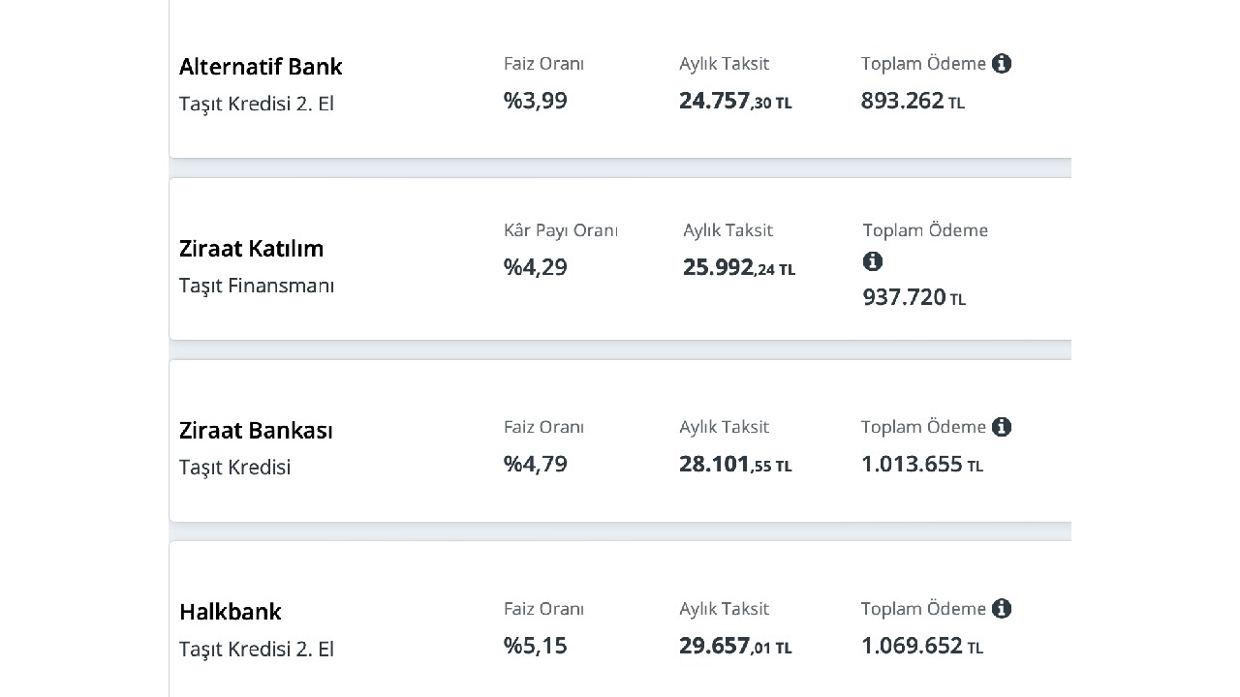Select the %4,29 Kâr Payı Oranı value
1240x697 pixels.
536,267
